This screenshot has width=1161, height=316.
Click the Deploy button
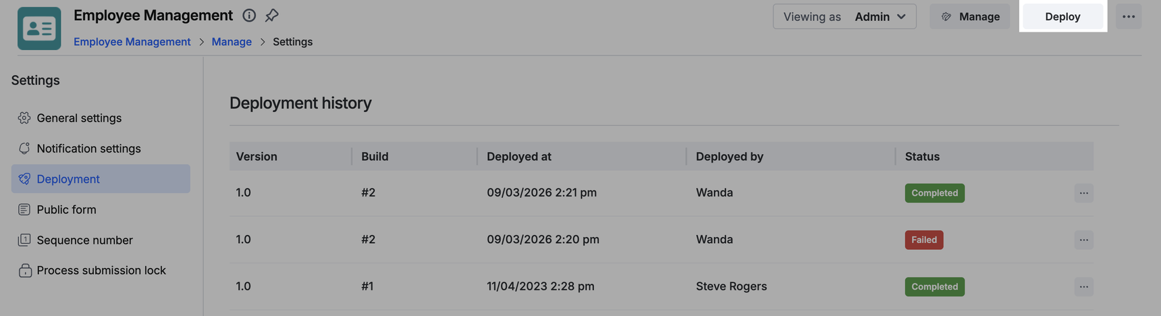tap(1062, 17)
